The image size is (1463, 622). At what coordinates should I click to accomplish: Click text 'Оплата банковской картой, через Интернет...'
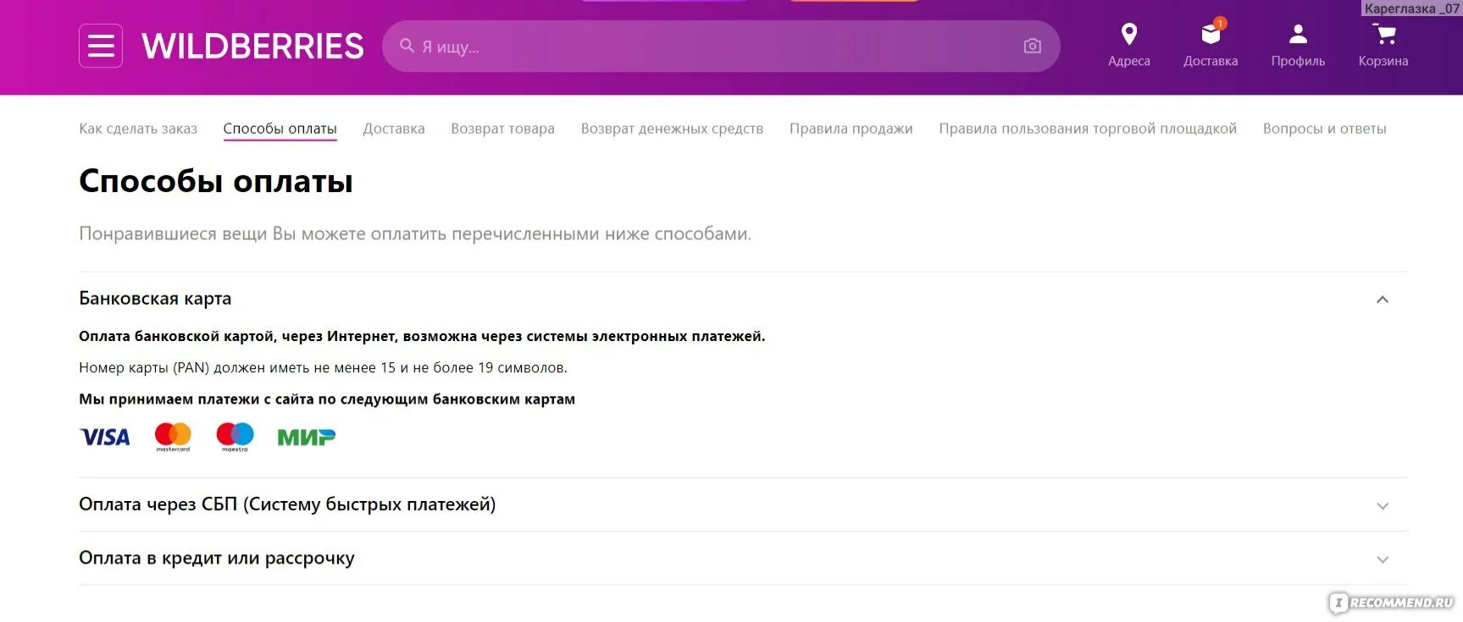click(422, 337)
